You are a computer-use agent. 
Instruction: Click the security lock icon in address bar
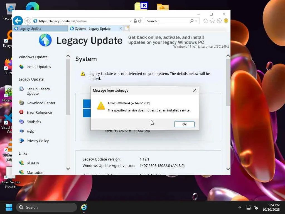[x=135, y=21]
